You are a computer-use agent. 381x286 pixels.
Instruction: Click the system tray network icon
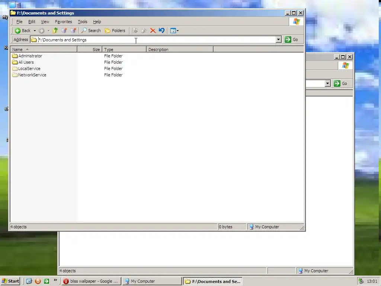click(x=361, y=281)
